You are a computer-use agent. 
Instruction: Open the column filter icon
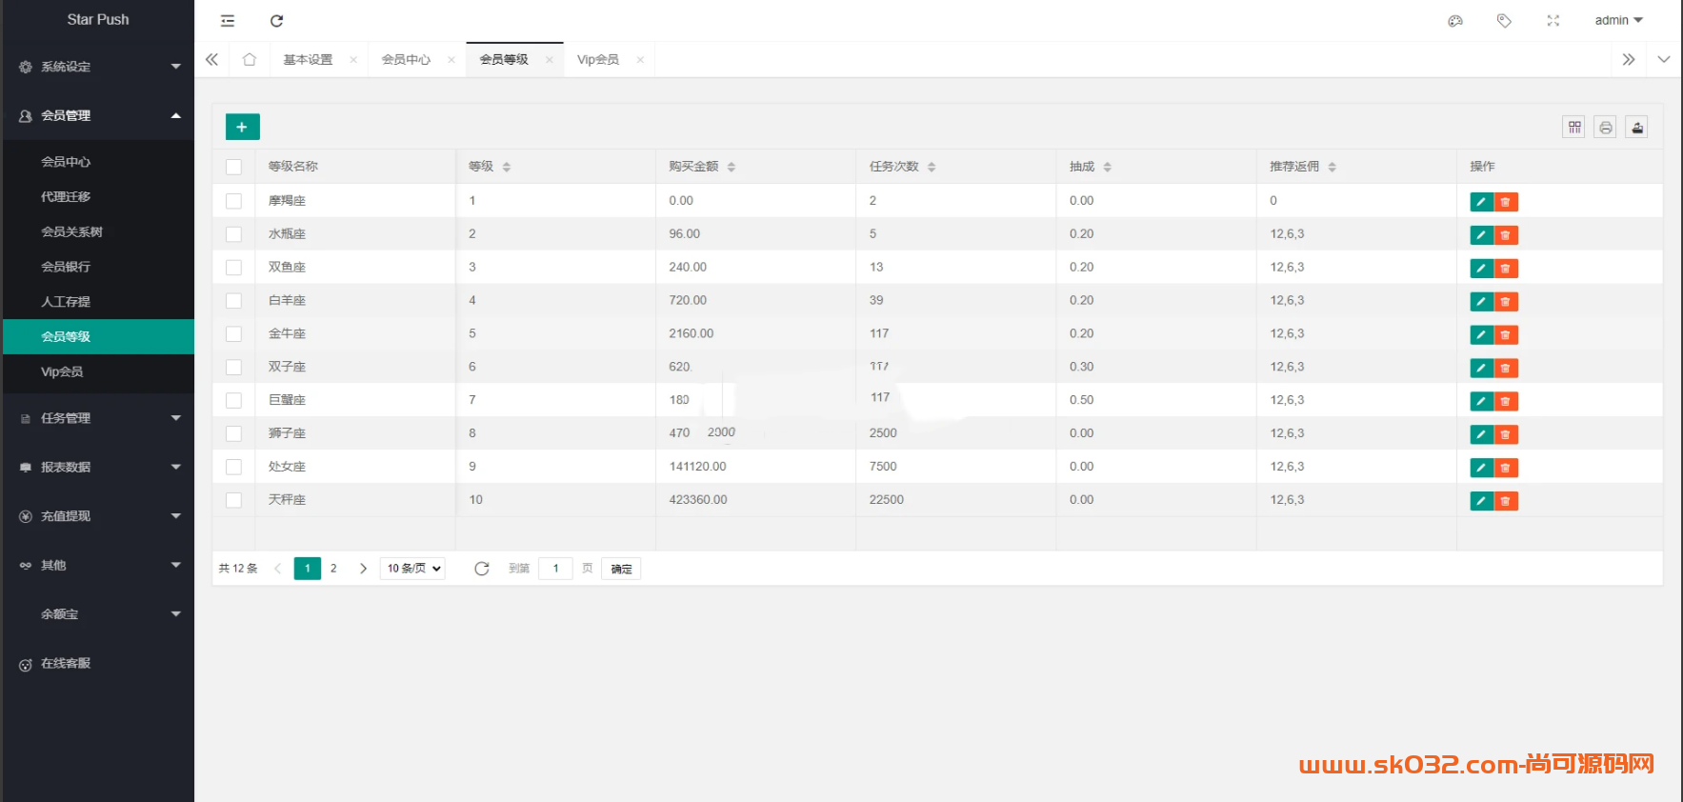click(x=1574, y=127)
